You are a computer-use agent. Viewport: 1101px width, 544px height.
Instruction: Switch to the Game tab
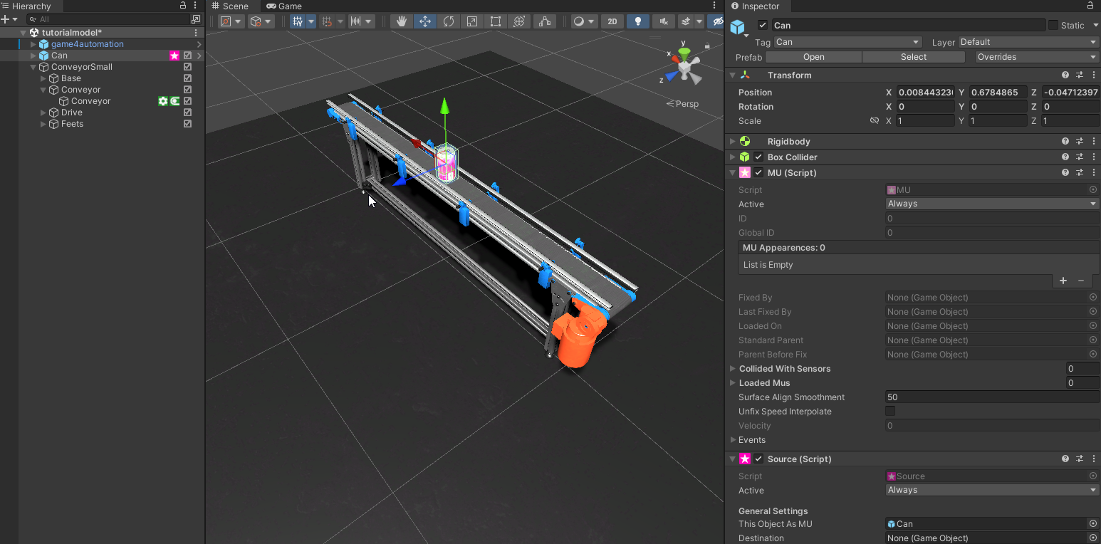coord(284,6)
